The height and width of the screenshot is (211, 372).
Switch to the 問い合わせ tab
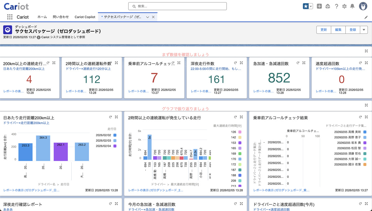point(61,17)
